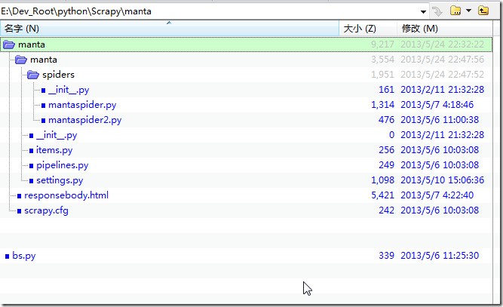Click size value 3,554 of nested manta
The height and width of the screenshot is (307, 503).
pos(382,60)
